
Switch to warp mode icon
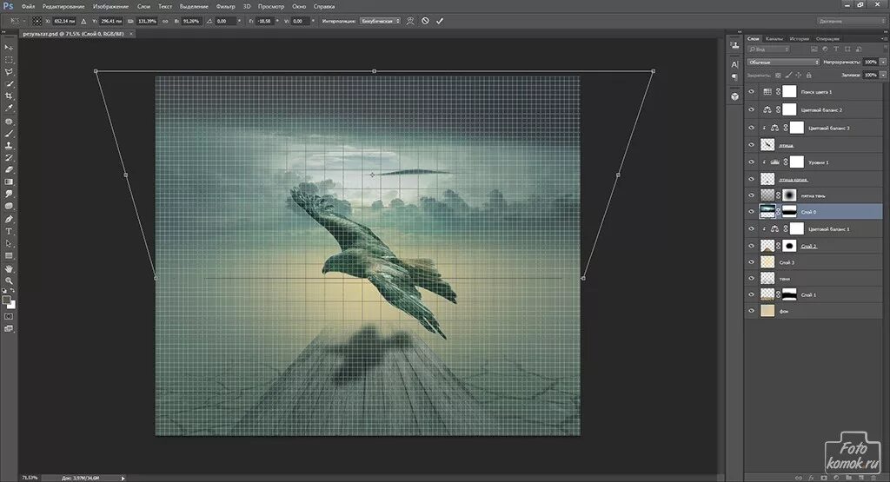[x=410, y=21]
